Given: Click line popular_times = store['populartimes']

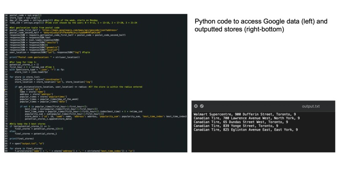Looking at the screenshot, I should (x=43, y=97).
